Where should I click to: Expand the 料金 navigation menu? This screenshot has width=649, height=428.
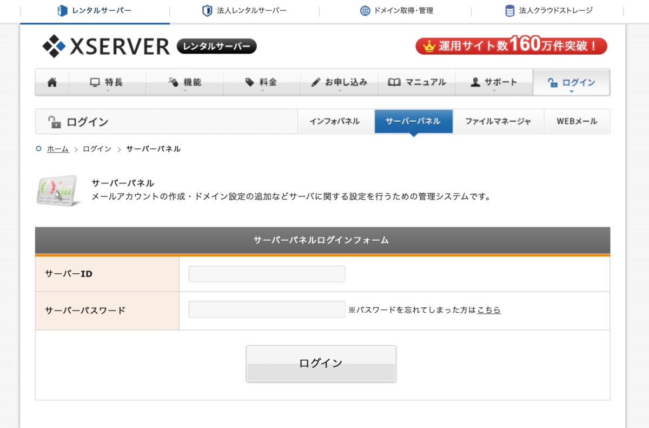(x=262, y=82)
